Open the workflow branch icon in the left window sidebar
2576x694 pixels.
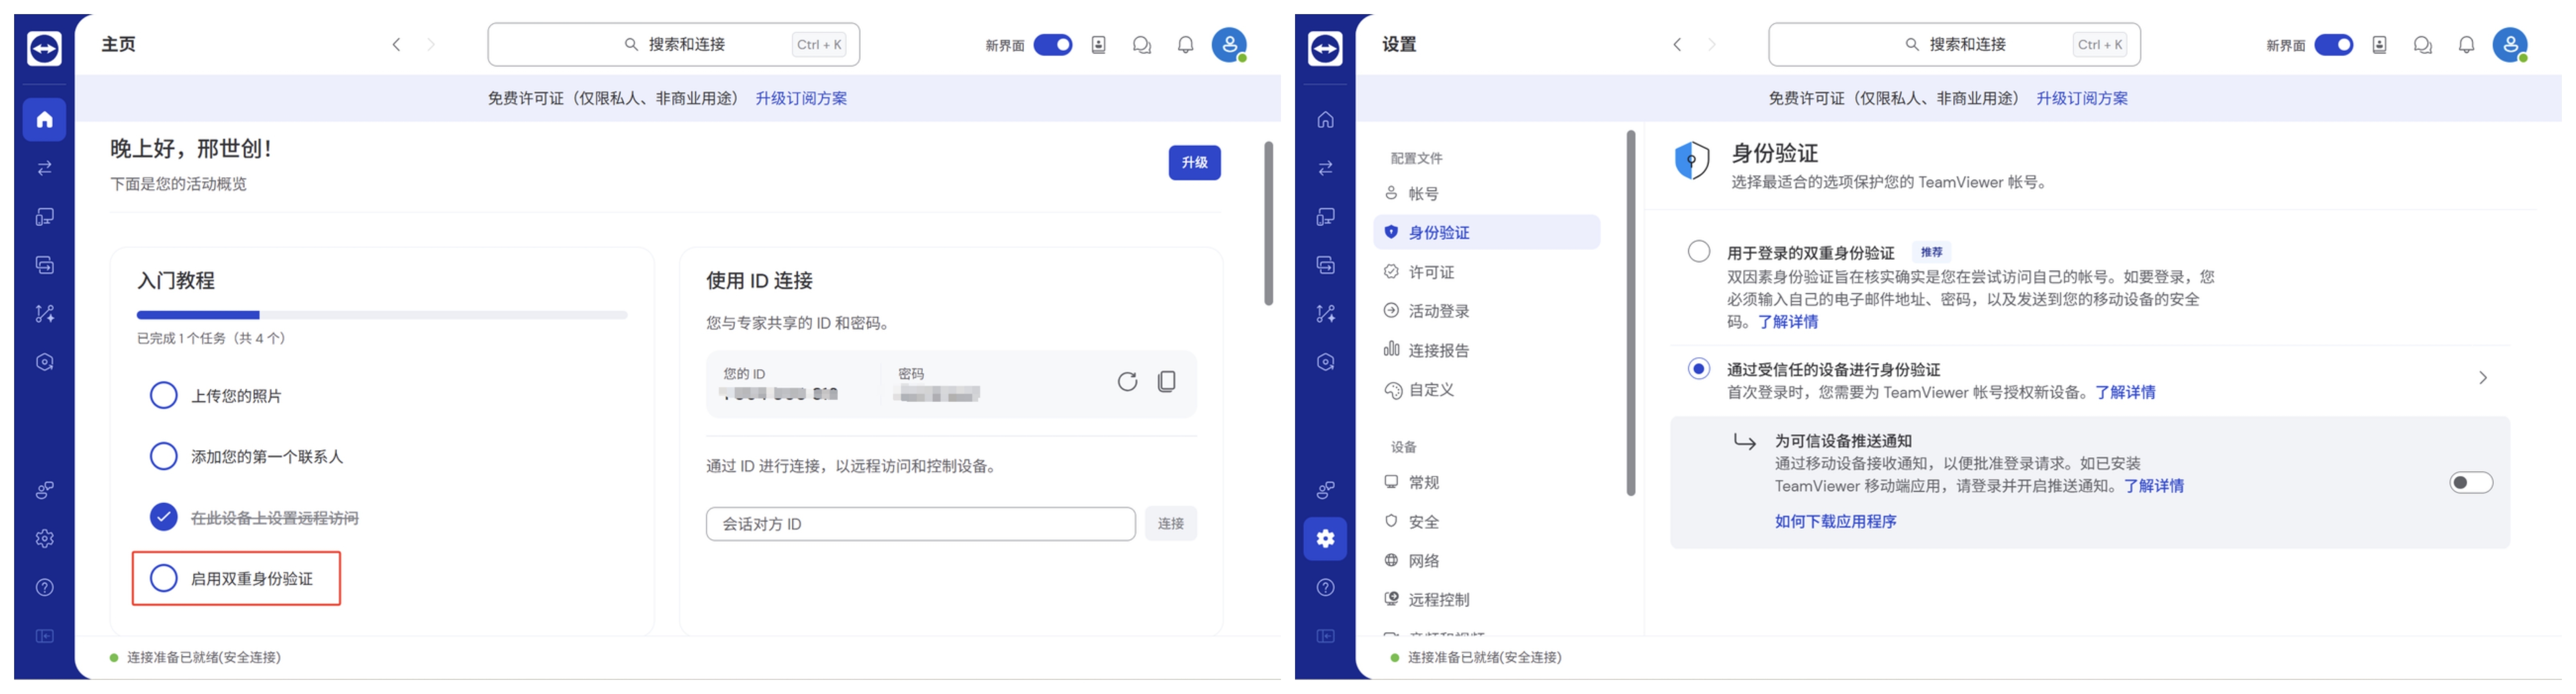[x=44, y=314]
